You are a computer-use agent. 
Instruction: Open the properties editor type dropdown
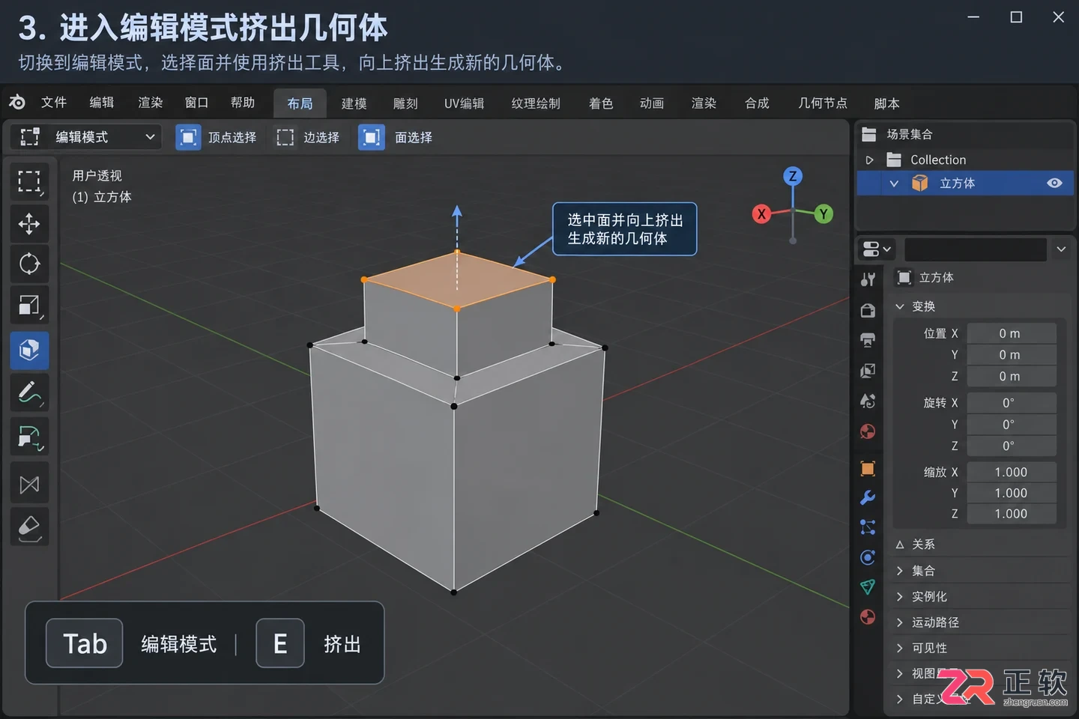click(877, 249)
